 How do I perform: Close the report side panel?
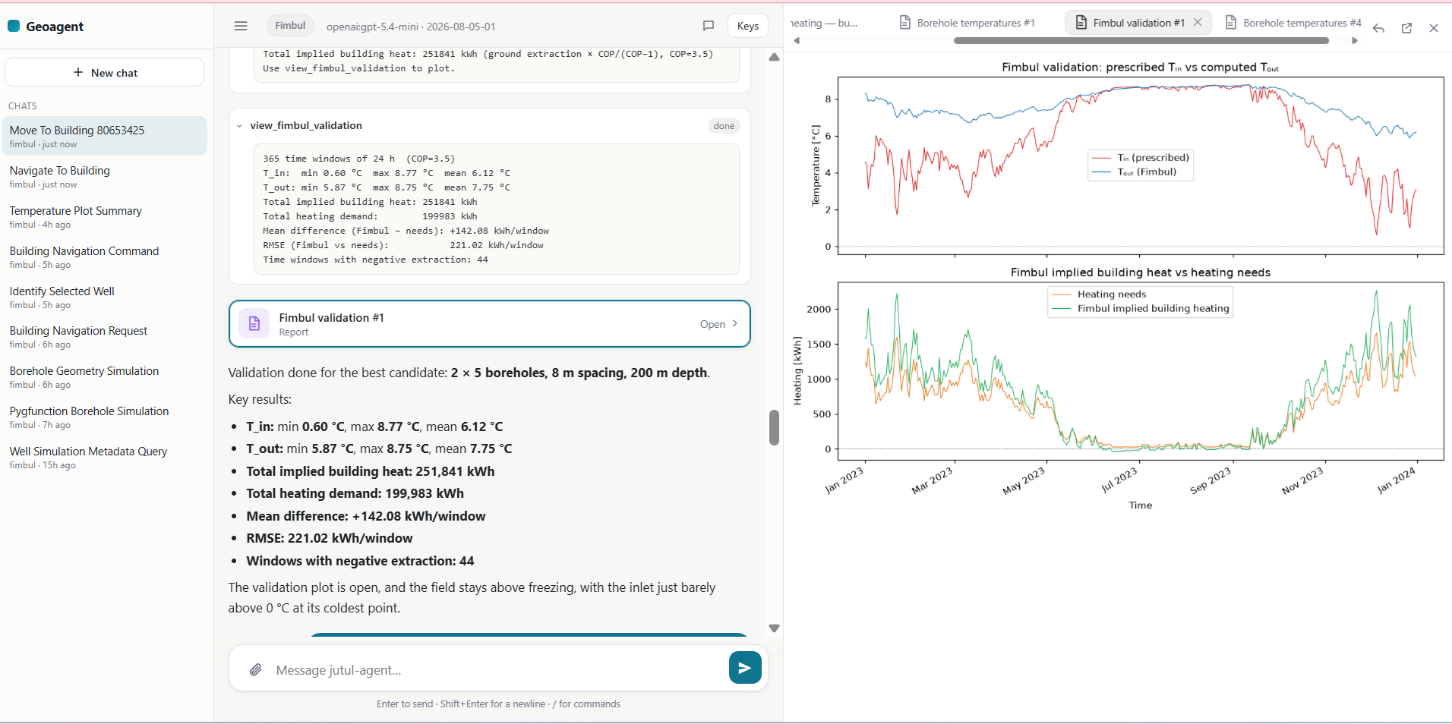tap(1434, 28)
